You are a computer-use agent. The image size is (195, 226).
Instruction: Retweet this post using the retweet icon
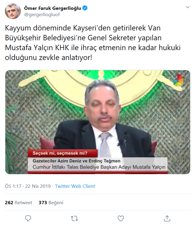74,219
